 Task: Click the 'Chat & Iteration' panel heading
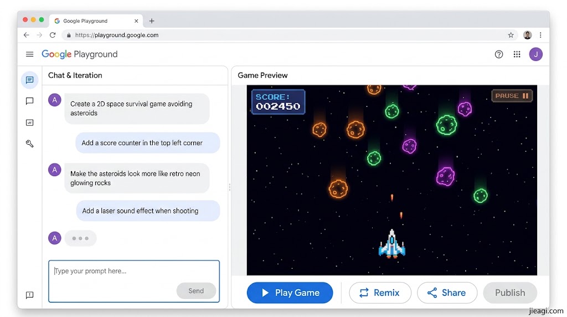[x=75, y=75]
